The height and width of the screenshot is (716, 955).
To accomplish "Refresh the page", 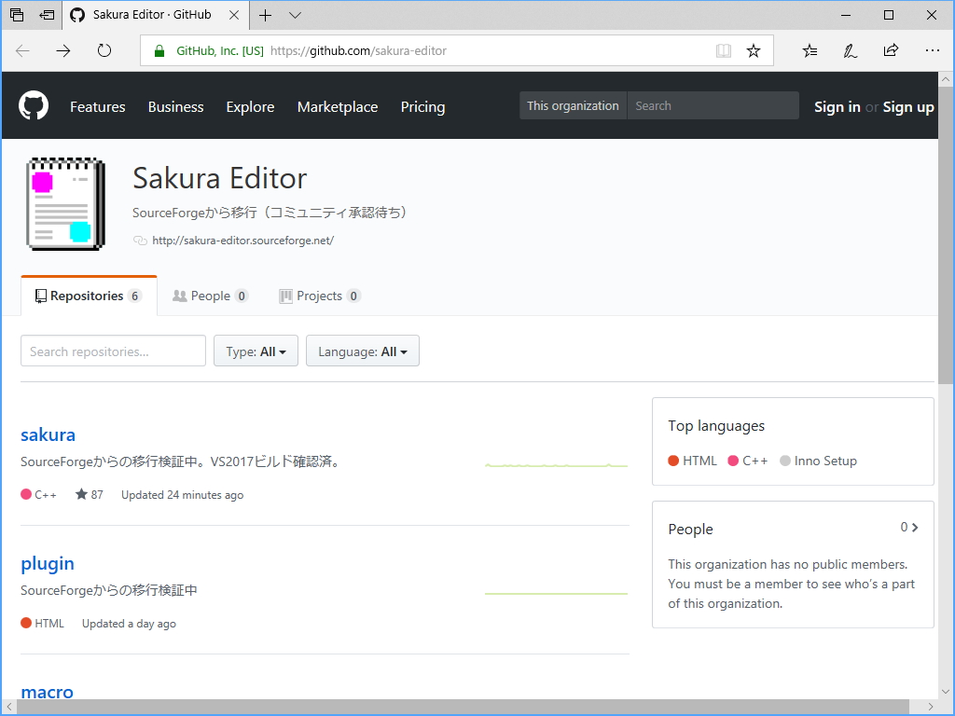I will click(x=102, y=51).
